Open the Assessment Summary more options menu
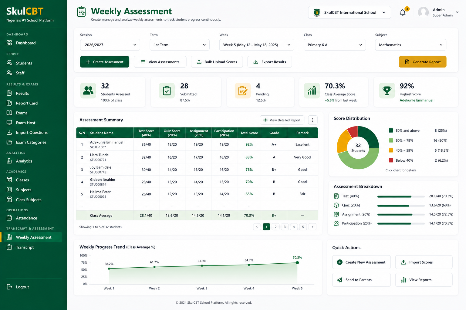The height and width of the screenshot is (310, 466). pos(313,120)
